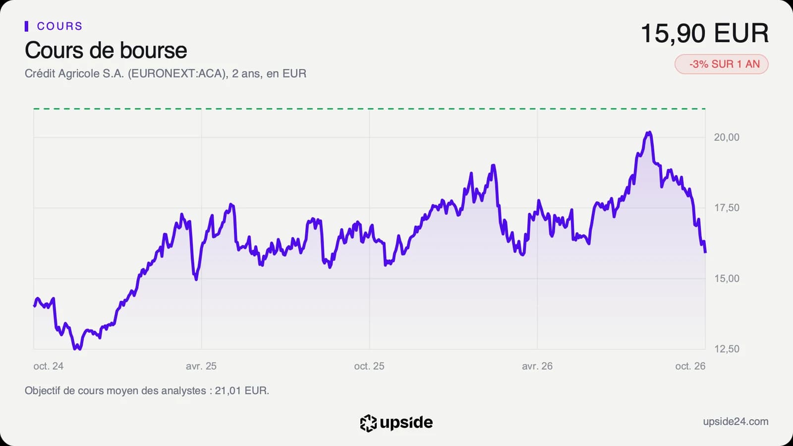Open the upside24.com link
The image size is (793, 446).
(736, 422)
